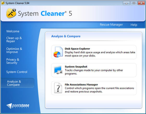Select Analyze & Compare in the sidebar
The height and width of the screenshot is (114, 146).
pyautogui.click(x=17, y=83)
